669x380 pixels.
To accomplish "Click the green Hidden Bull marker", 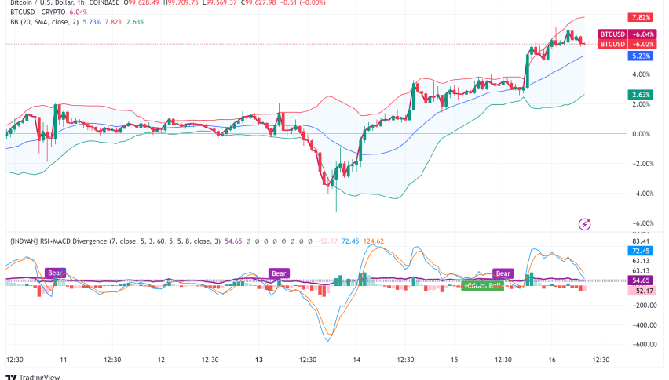I will (x=483, y=285).
